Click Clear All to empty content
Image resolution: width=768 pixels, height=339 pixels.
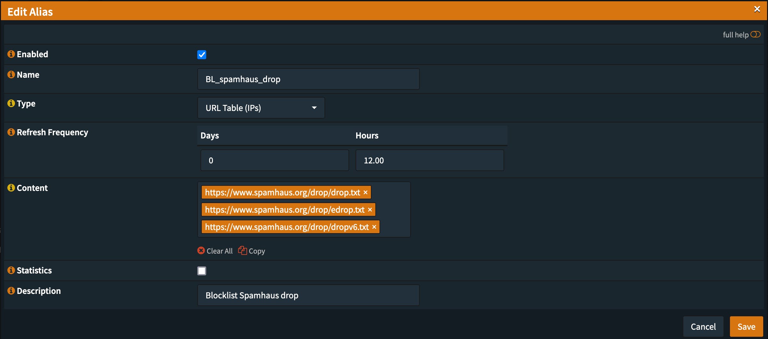click(x=215, y=251)
